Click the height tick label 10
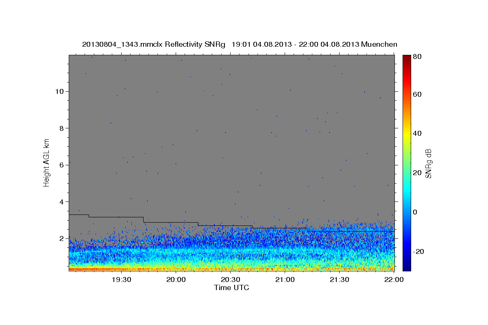The image size is (488, 325). (60, 91)
